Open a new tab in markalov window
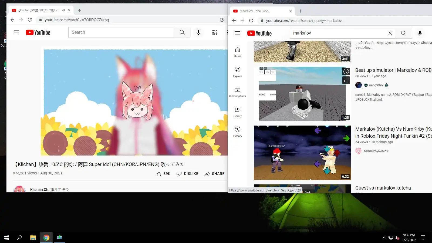Screen dimensions: 432x243 click(301, 11)
